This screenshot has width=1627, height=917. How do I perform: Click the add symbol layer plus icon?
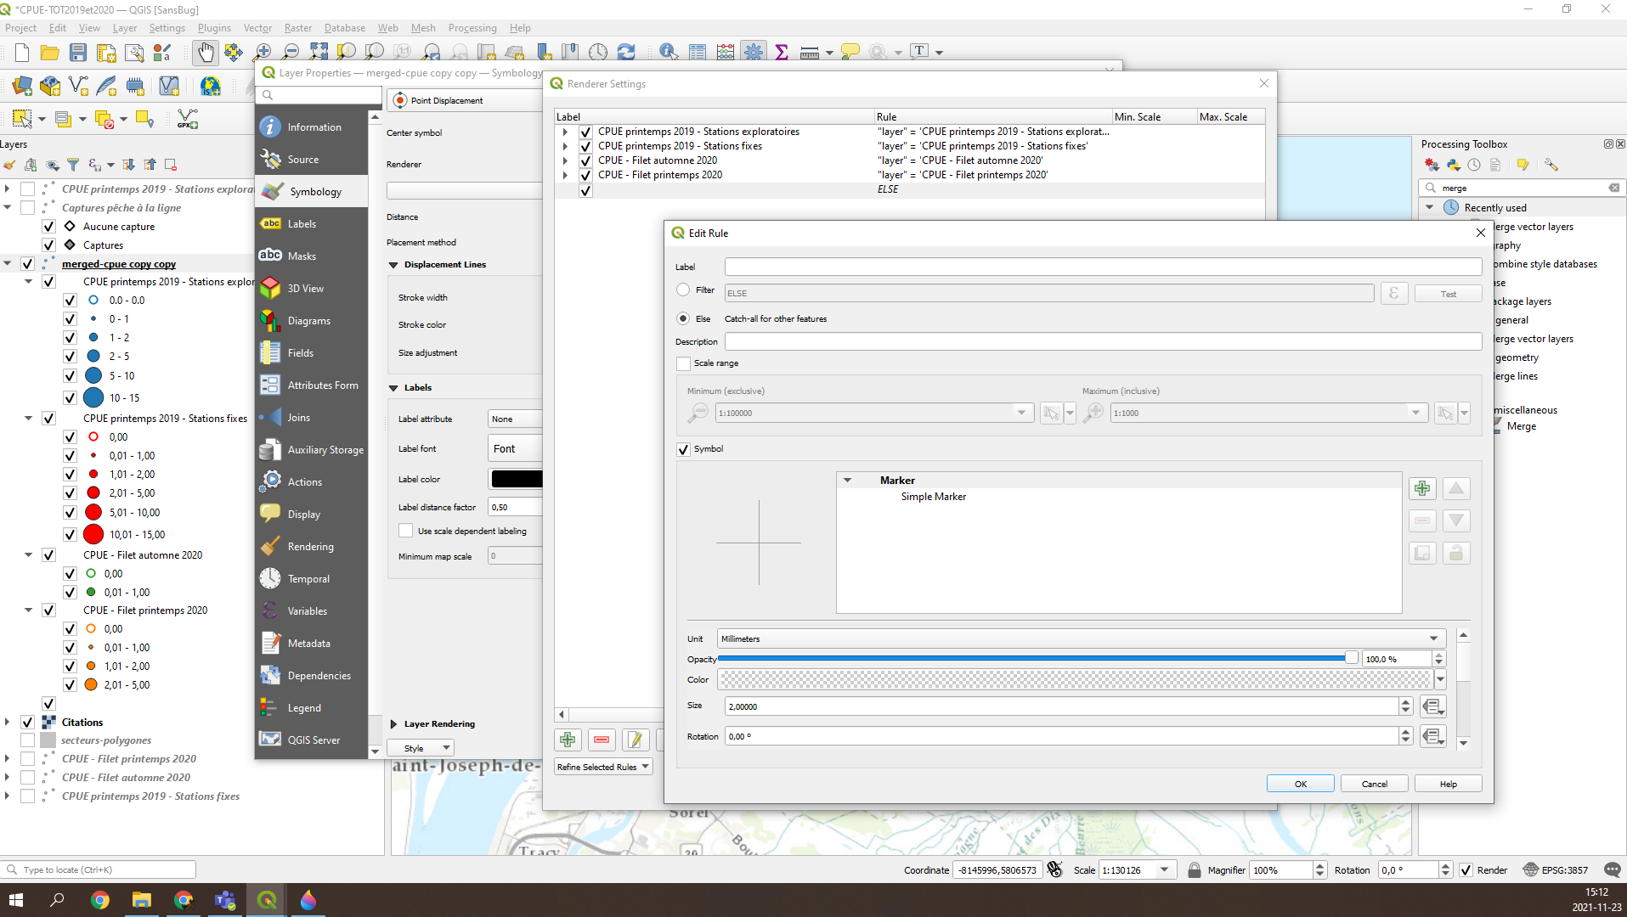(1422, 488)
